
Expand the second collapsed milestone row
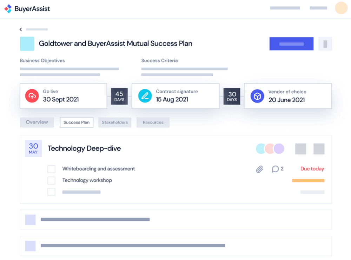pyautogui.click(x=176, y=246)
